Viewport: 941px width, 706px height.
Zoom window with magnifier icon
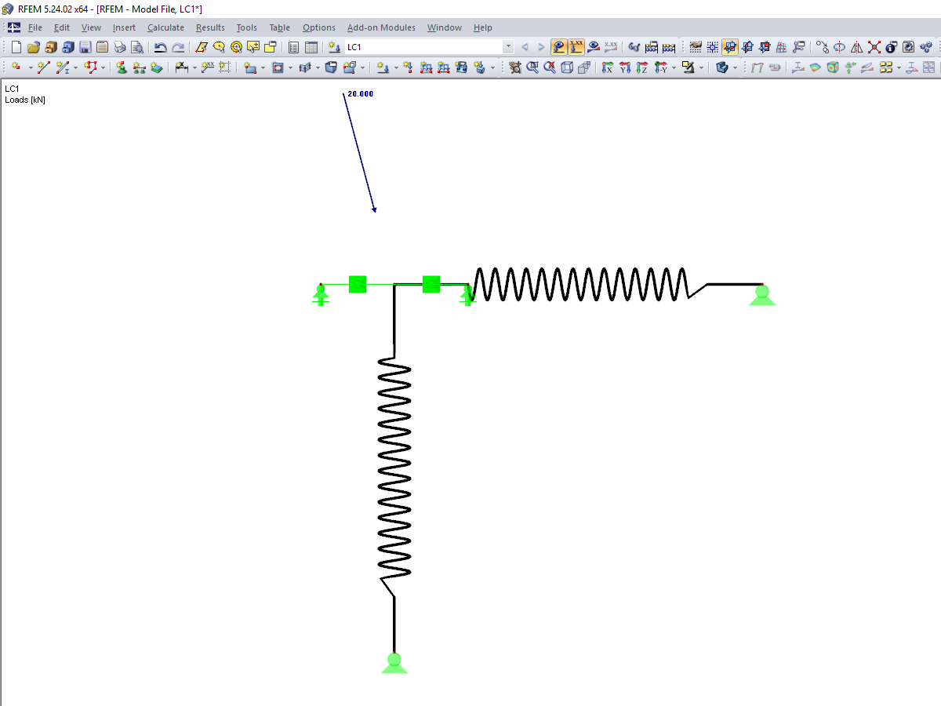pyautogui.click(x=532, y=67)
